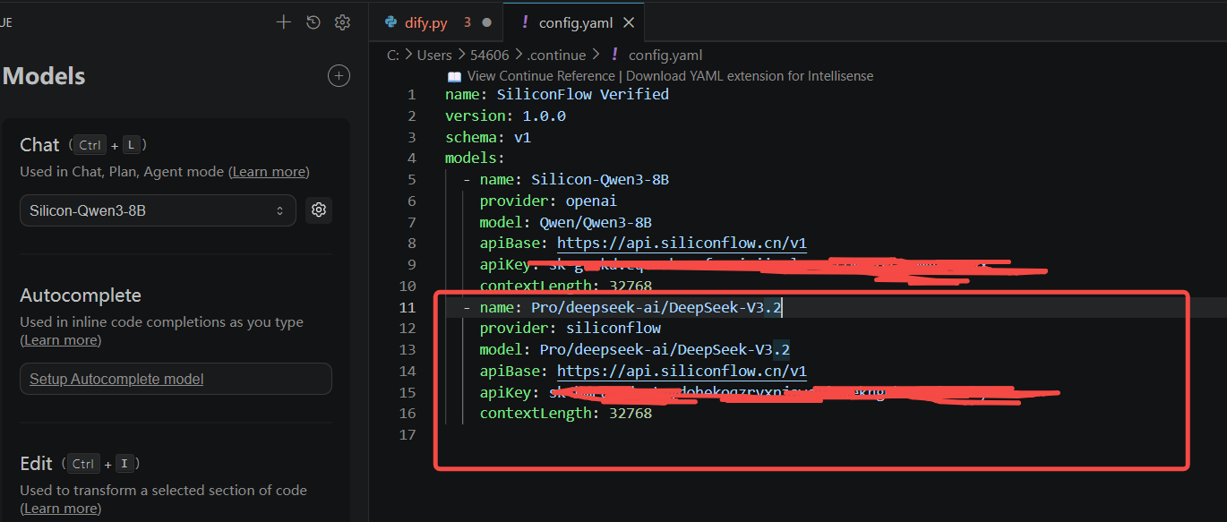
Task: Click 'provider: openai' text
Action: click(548, 201)
